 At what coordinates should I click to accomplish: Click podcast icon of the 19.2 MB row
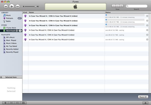pos(25,30)
